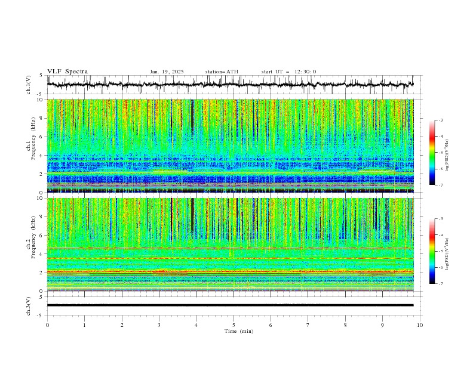Click the "-5" tick on ch.2 color bar
This screenshot has height=365, width=473.
(440, 251)
